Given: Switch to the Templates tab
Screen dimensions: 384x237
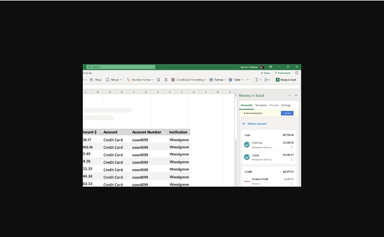Looking at the screenshot, I should click(261, 105).
